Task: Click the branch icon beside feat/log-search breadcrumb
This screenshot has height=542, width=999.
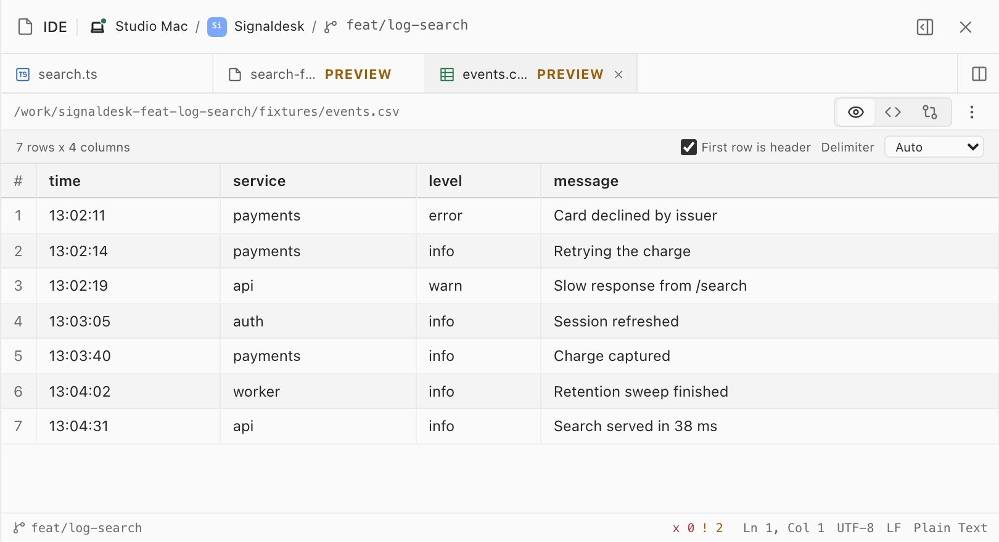Action: (x=331, y=26)
